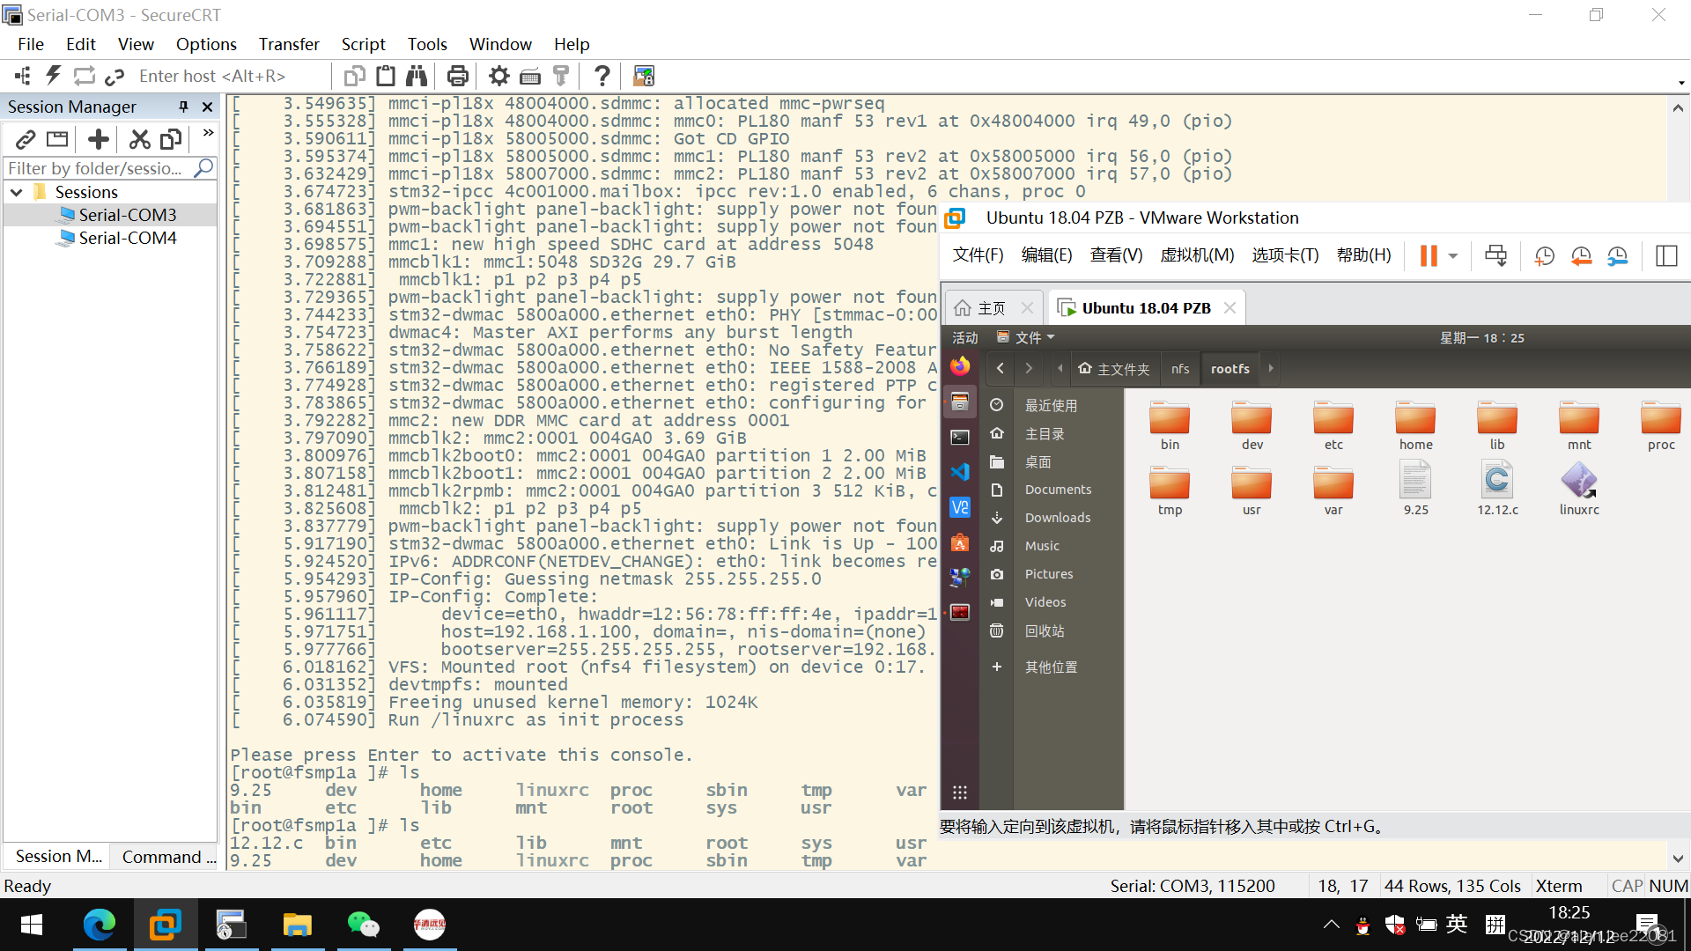
Task: Collapse the Sessions tree folder
Action: pyautogui.click(x=17, y=192)
